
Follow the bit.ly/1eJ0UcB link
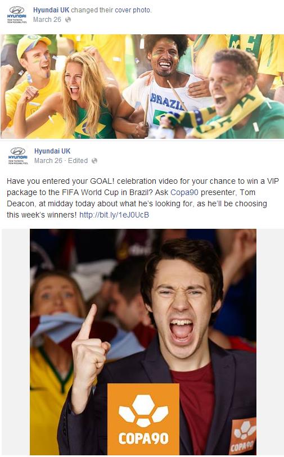point(114,215)
